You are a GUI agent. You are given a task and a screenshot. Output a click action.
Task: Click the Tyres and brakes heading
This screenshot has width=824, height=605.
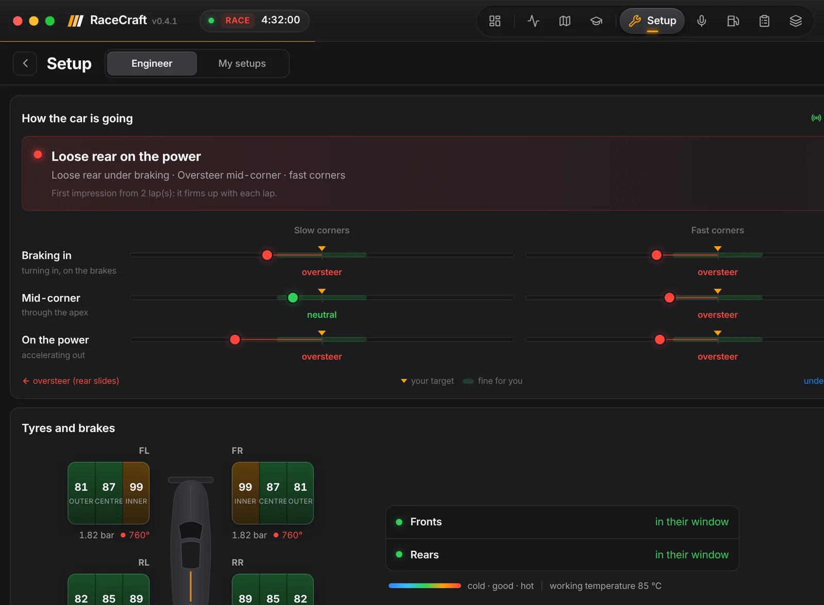coord(68,428)
